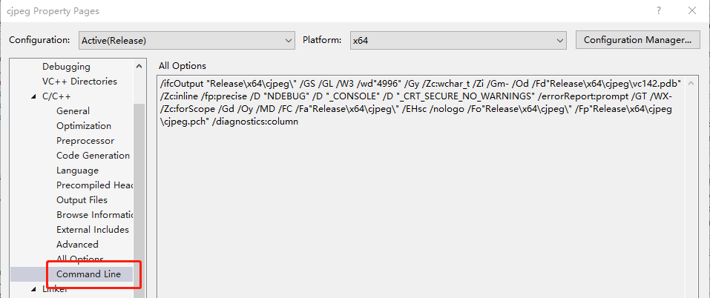Open the Platform dropdown showing x64

coord(458,40)
